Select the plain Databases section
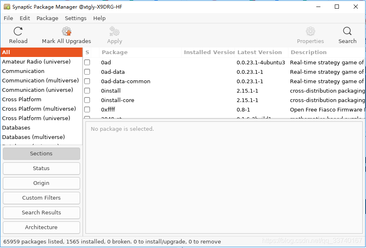The width and height of the screenshot is (366, 248). 41,127
